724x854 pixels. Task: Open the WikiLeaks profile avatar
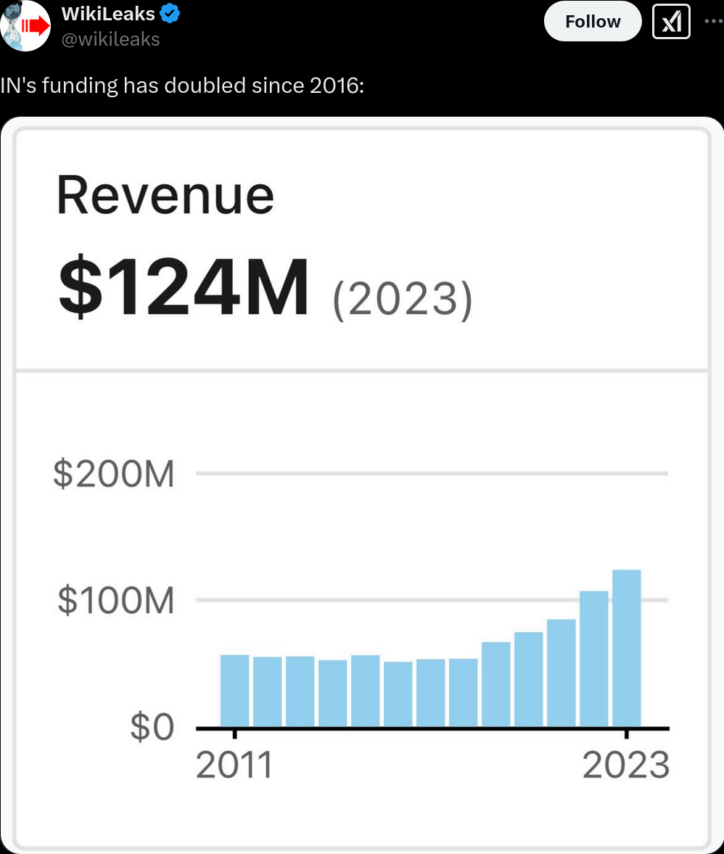pyautogui.click(x=25, y=25)
